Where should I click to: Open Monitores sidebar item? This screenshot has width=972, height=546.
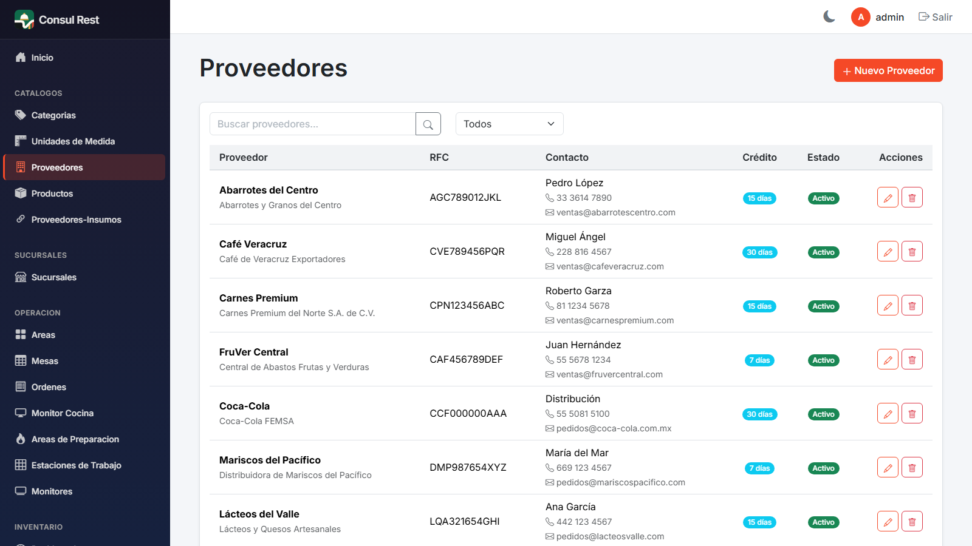(x=85, y=491)
